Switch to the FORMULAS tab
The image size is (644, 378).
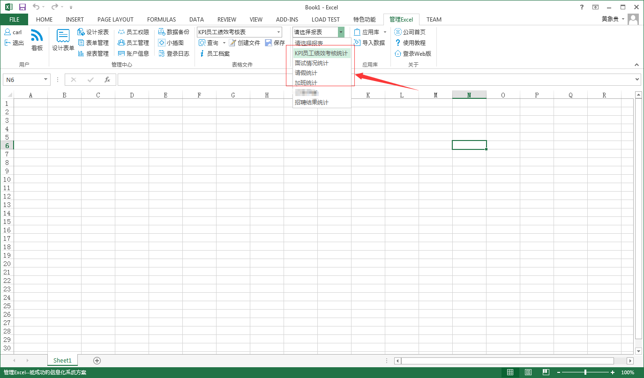point(161,20)
